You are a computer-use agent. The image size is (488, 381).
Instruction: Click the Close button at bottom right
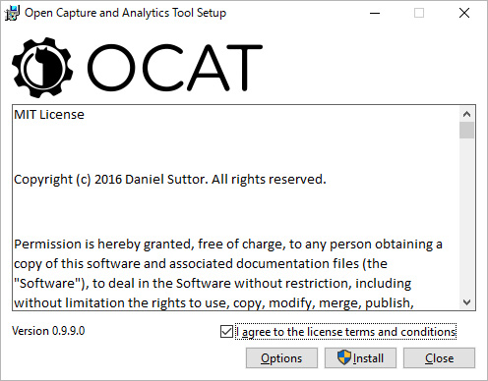pos(439,358)
